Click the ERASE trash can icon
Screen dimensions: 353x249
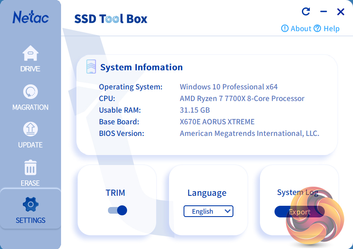coord(30,168)
